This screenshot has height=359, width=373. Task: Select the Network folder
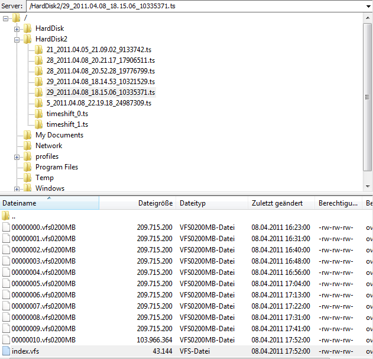(x=48, y=146)
